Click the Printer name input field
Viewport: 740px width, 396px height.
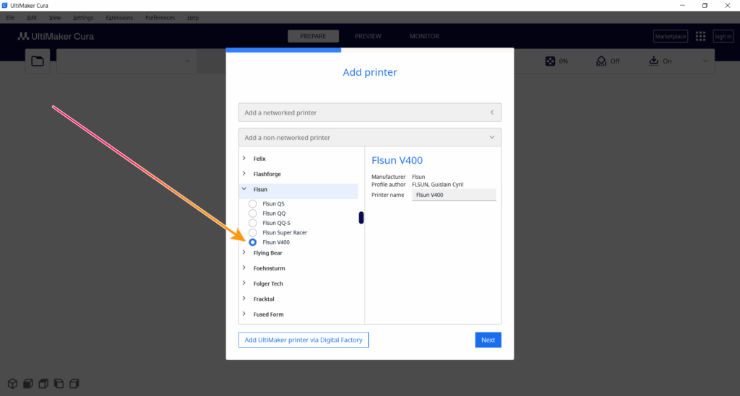454,195
